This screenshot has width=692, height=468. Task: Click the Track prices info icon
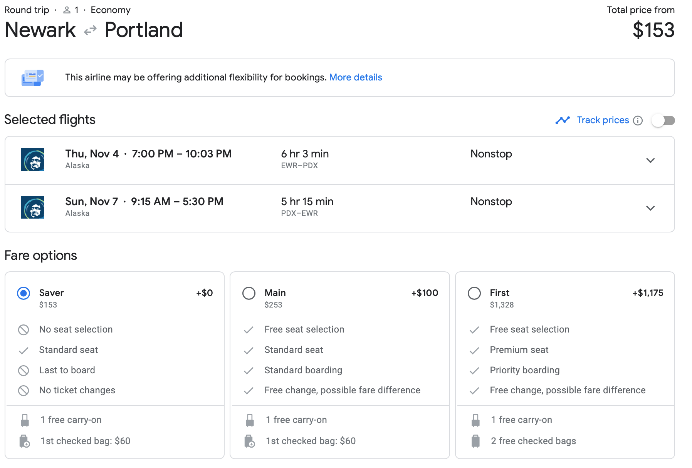(x=638, y=120)
